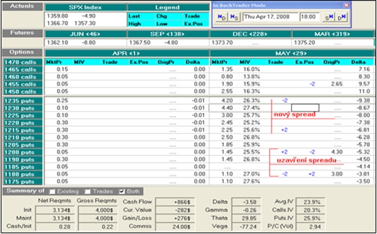This screenshot has height=234, width=377.
Task: Close the BackTrader Mode window
Action: 346,5
